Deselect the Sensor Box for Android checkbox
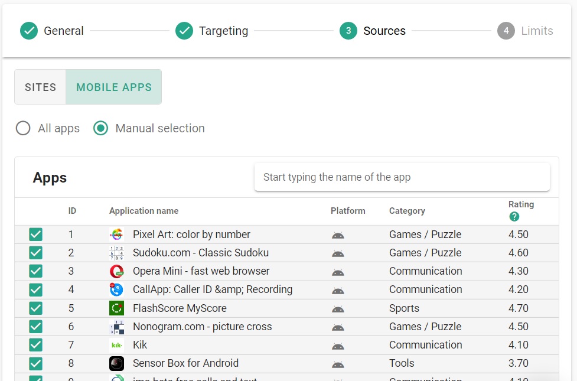 coord(35,363)
